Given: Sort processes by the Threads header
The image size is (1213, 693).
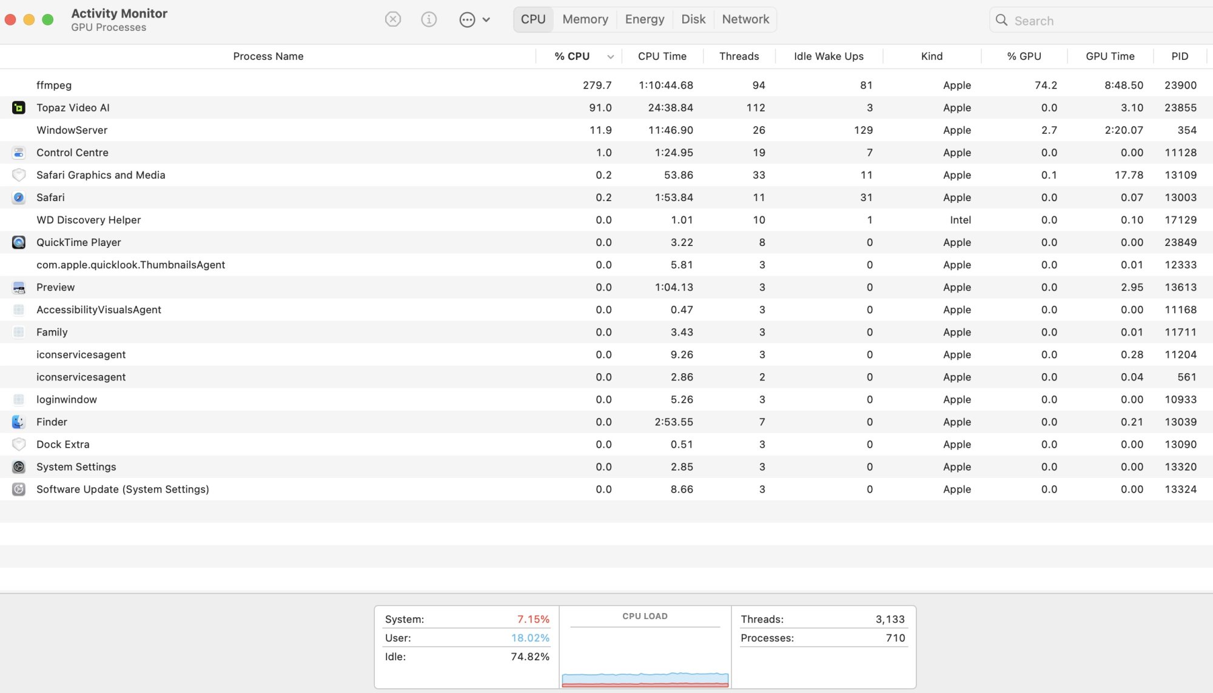Looking at the screenshot, I should 739,56.
